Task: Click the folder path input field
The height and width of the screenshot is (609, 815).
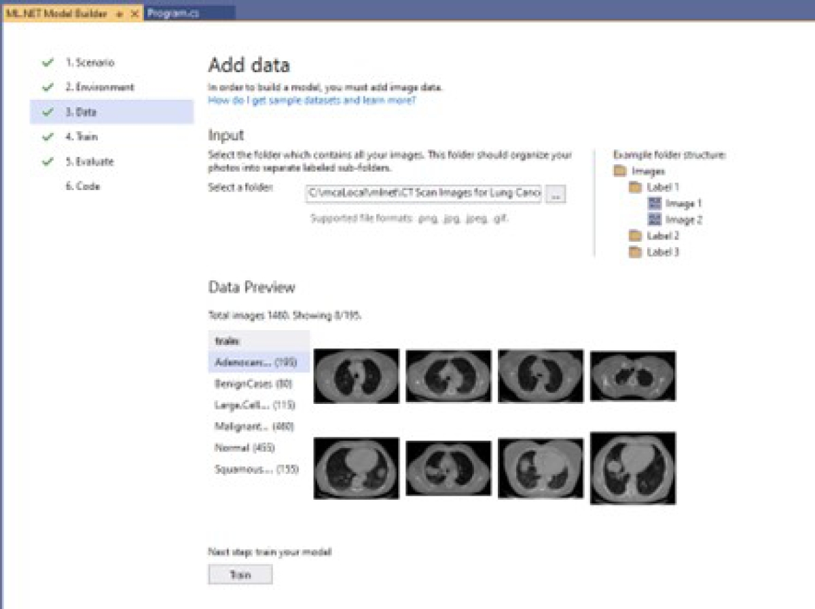Action: tap(424, 193)
